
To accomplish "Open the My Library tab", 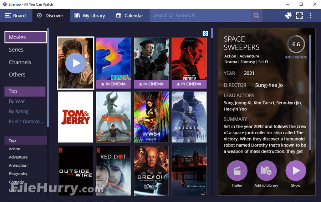I will (90, 16).
